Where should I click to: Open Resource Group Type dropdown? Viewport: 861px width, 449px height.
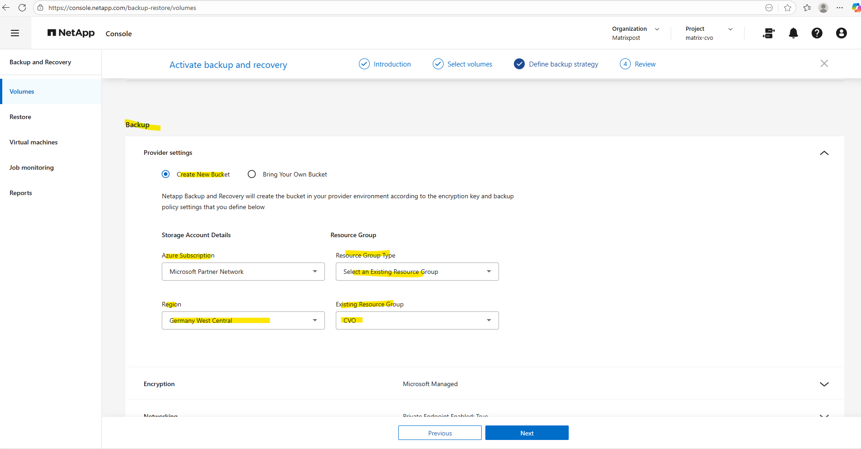point(417,272)
